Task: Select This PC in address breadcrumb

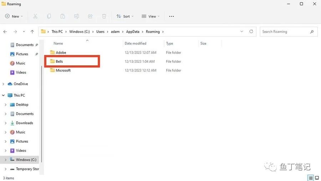Action: [57, 31]
